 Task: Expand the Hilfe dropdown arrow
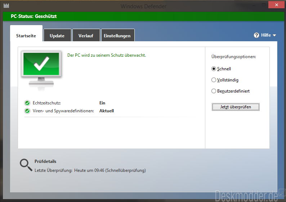point(274,36)
